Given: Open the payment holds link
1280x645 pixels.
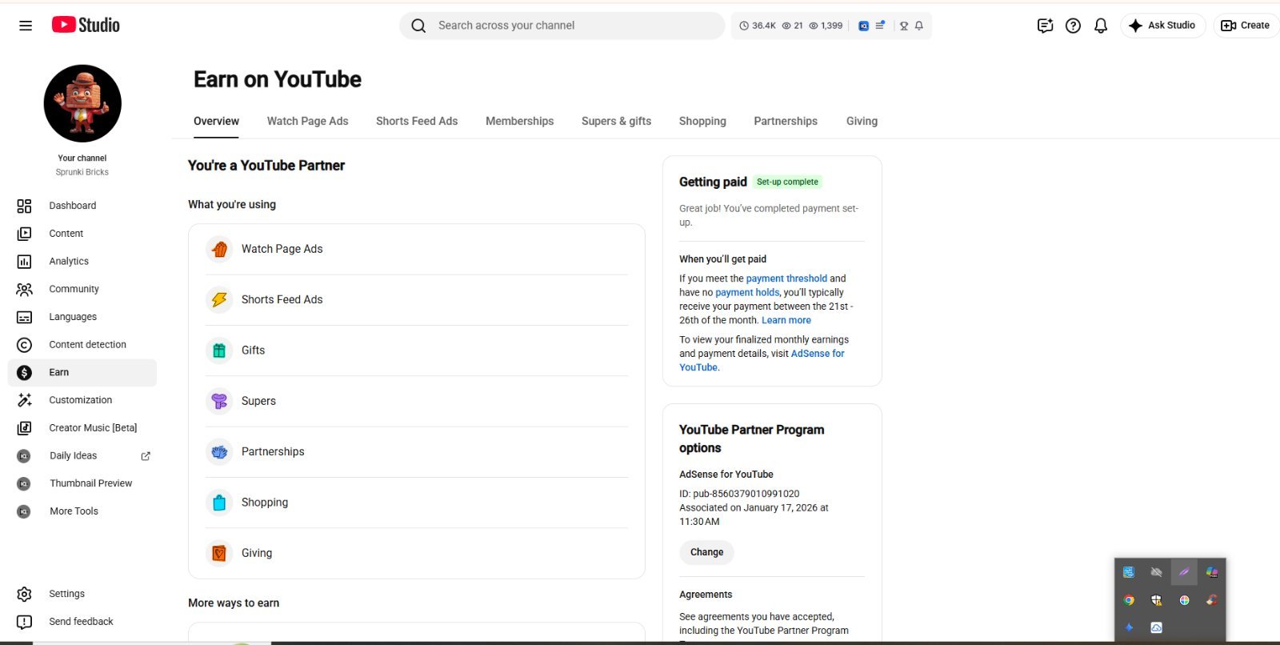Looking at the screenshot, I should [x=747, y=292].
